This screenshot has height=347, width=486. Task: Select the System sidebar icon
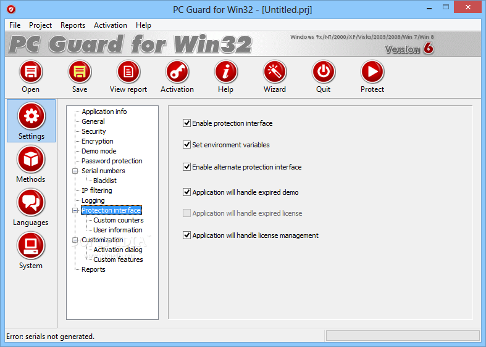click(31, 246)
